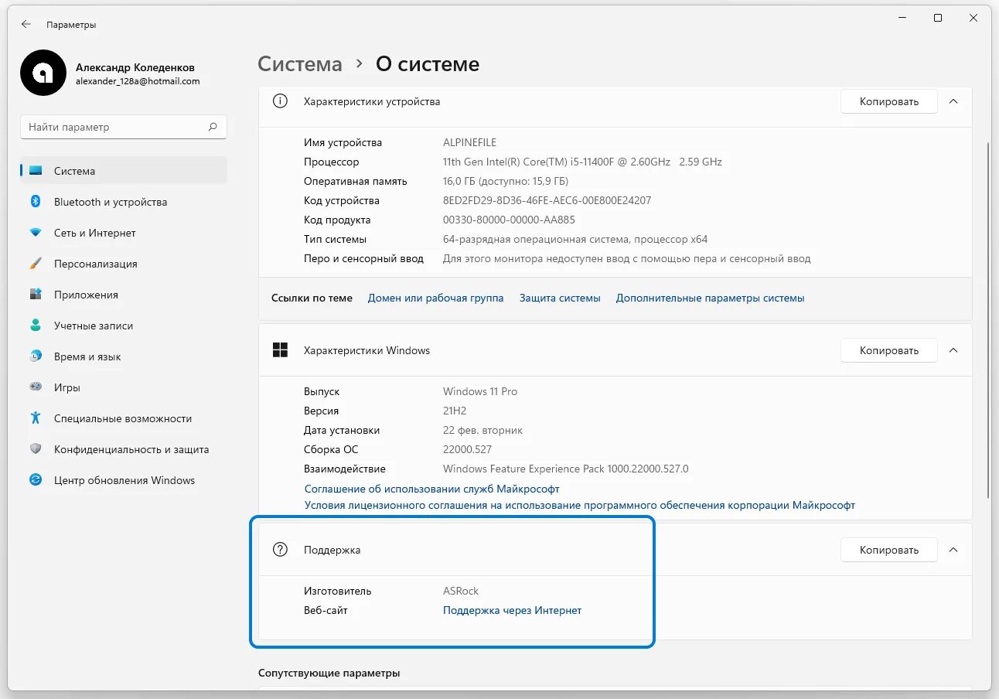Image resolution: width=999 pixels, height=699 pixels.
Task: Click the Игры gamepad icon
Action: tap(36, 387)
